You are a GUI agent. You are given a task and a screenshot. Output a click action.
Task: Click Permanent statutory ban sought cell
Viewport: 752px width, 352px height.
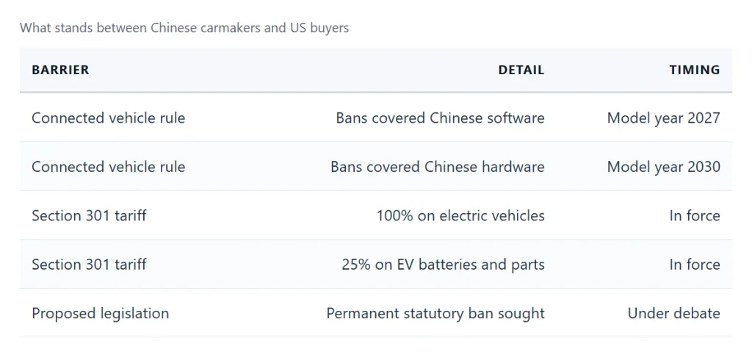click(x=435, y=314)
